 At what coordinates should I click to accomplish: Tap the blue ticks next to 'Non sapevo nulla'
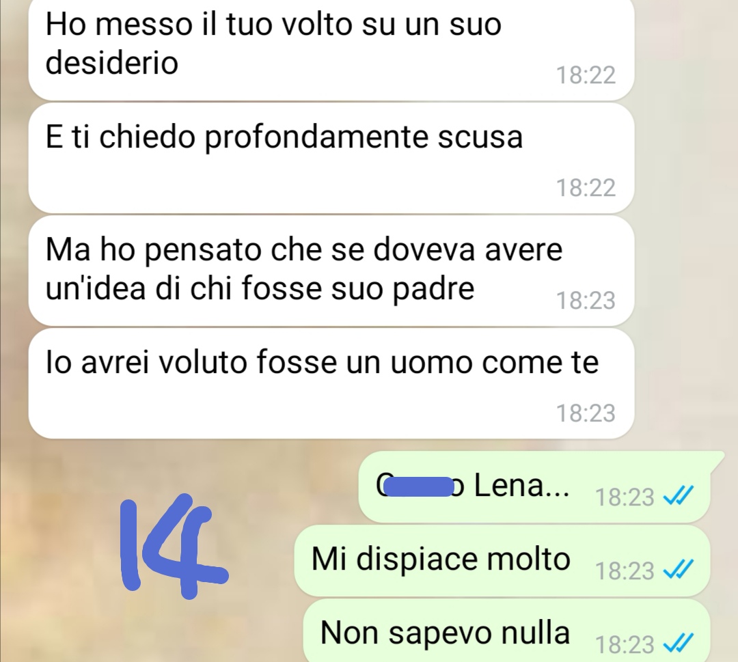(678, 643)
